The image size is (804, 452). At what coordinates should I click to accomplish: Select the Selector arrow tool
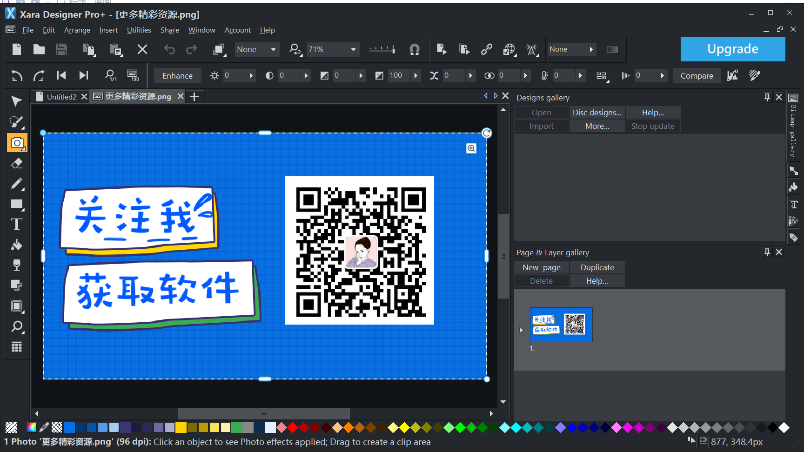tap(17, 101)
